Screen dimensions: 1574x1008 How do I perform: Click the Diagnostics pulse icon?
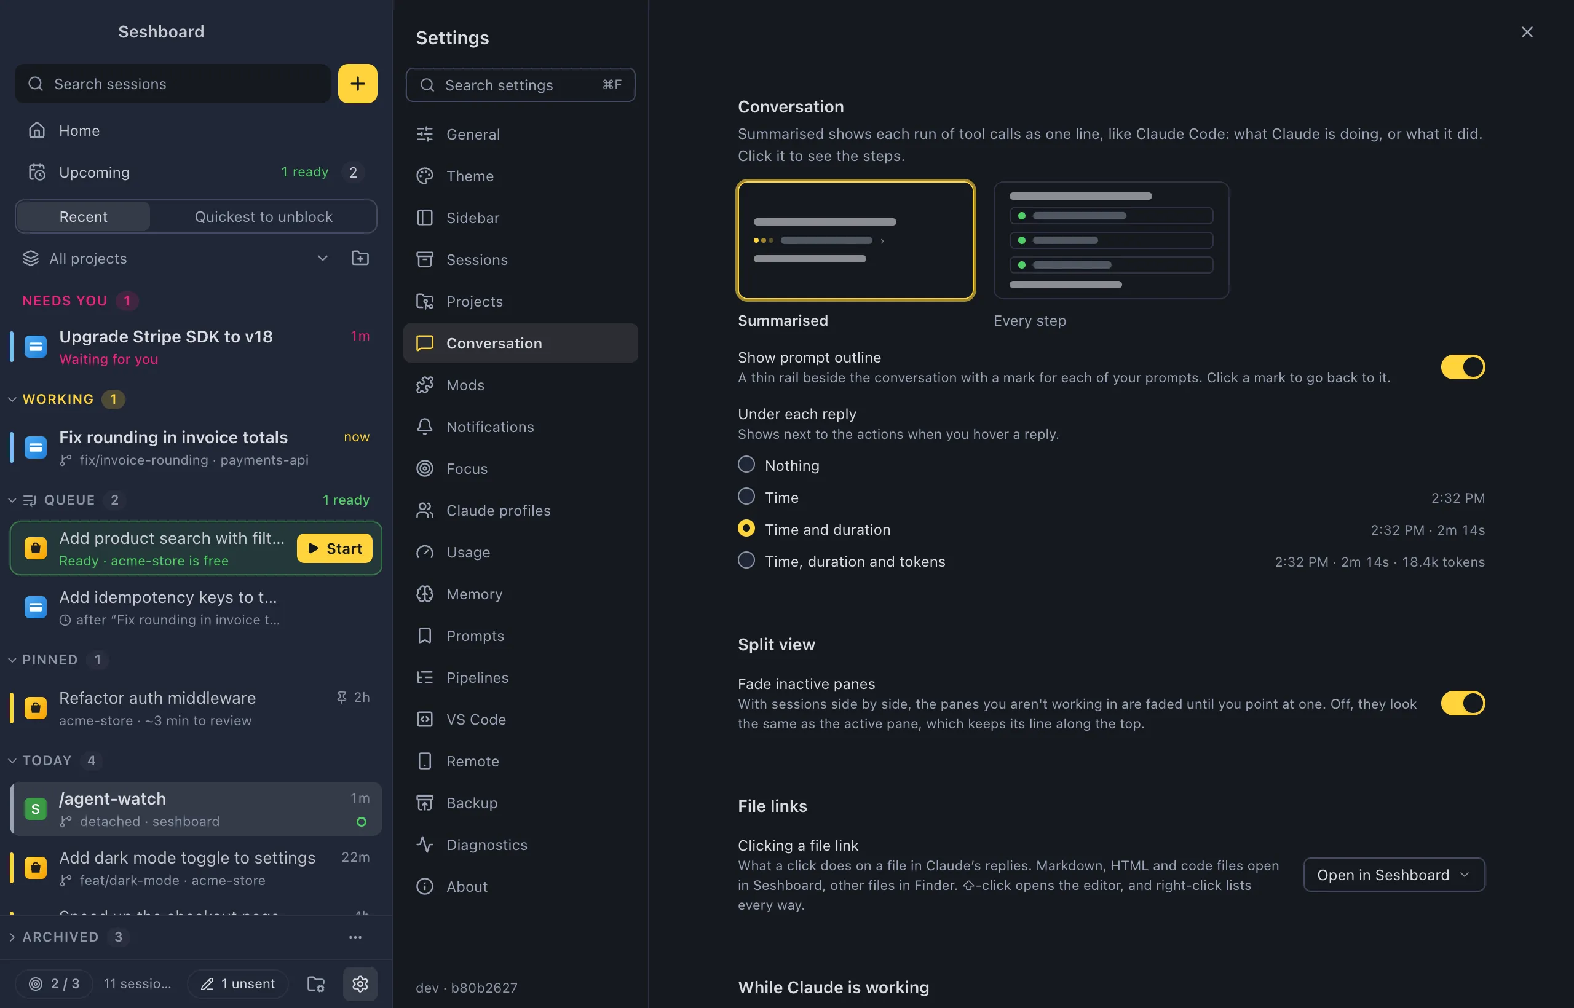[x=425, y=845]
